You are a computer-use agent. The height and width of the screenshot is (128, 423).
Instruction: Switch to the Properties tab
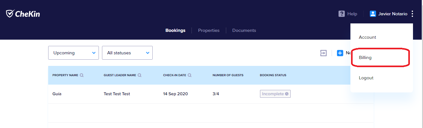pos(209,30)
